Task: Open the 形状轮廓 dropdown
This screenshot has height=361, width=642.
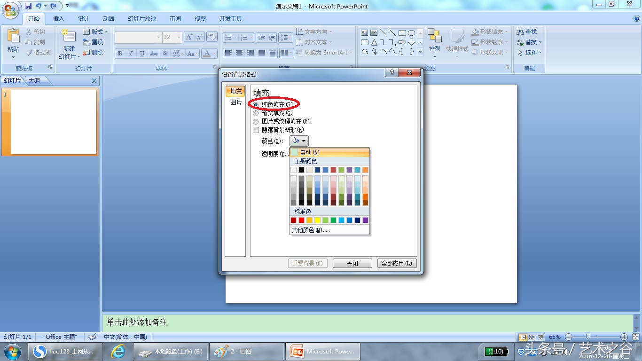Action: (490, 42)
